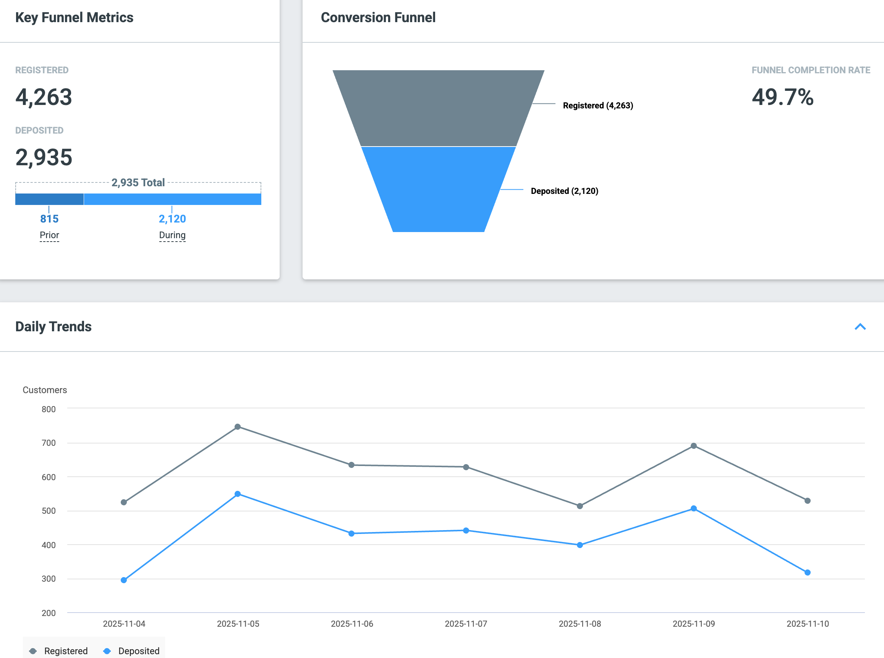Click the gray Registered funnel segment

point(439,108)
